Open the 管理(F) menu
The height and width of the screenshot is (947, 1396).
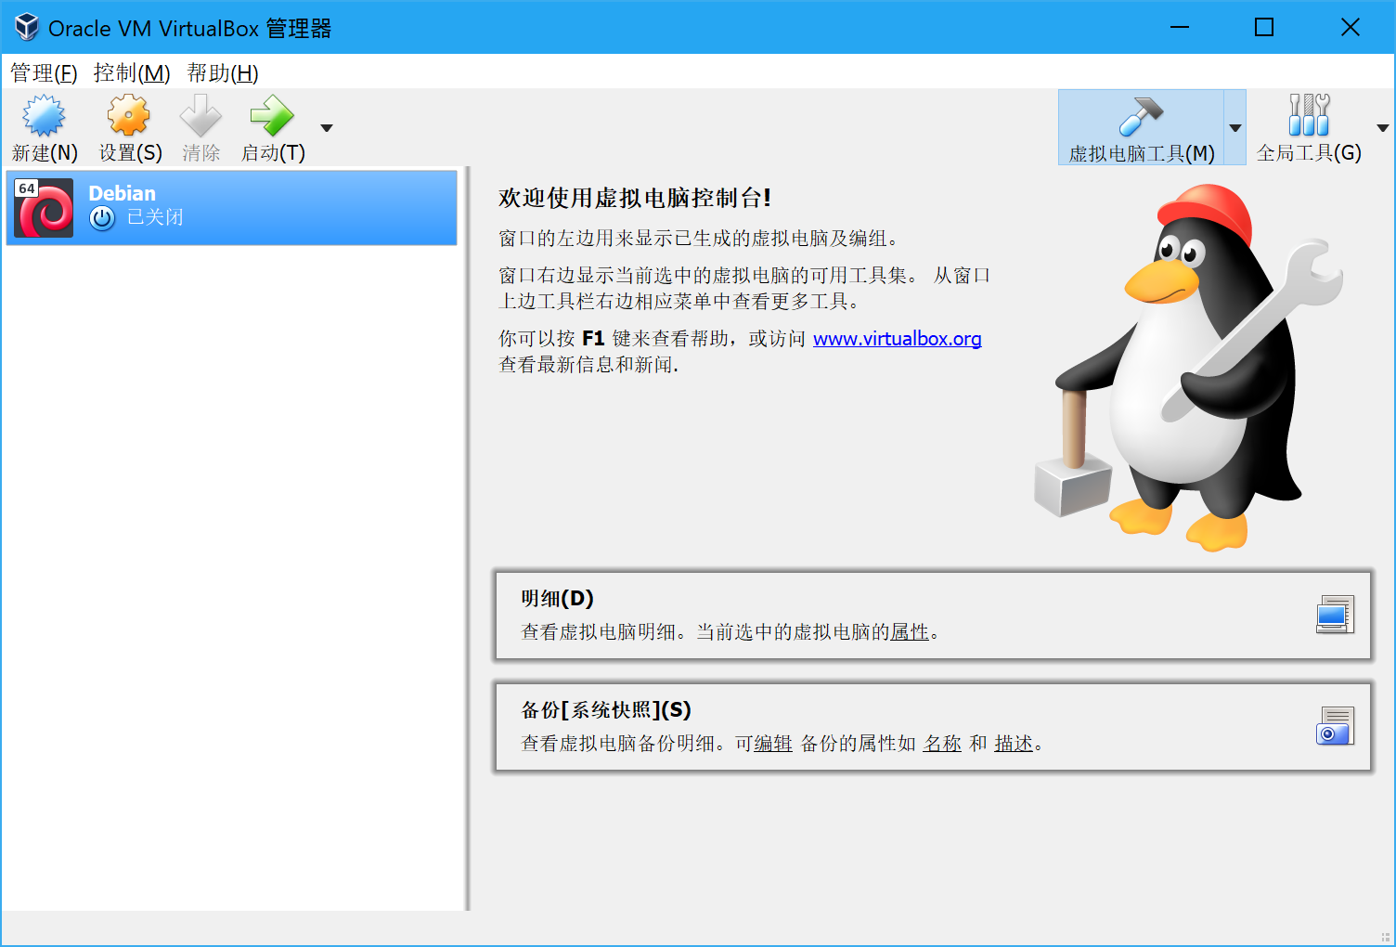tap(44, 73)
